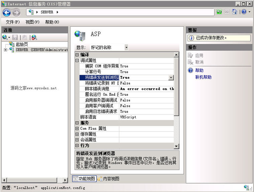Select the 起始页 start page item

[x=22, y=44]
